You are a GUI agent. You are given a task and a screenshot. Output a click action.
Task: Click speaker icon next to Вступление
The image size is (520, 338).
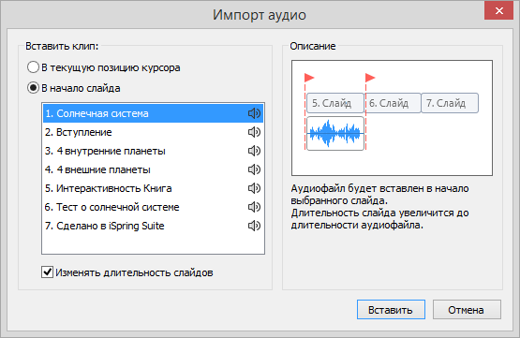pyautogui.click(x=254, y=132)
